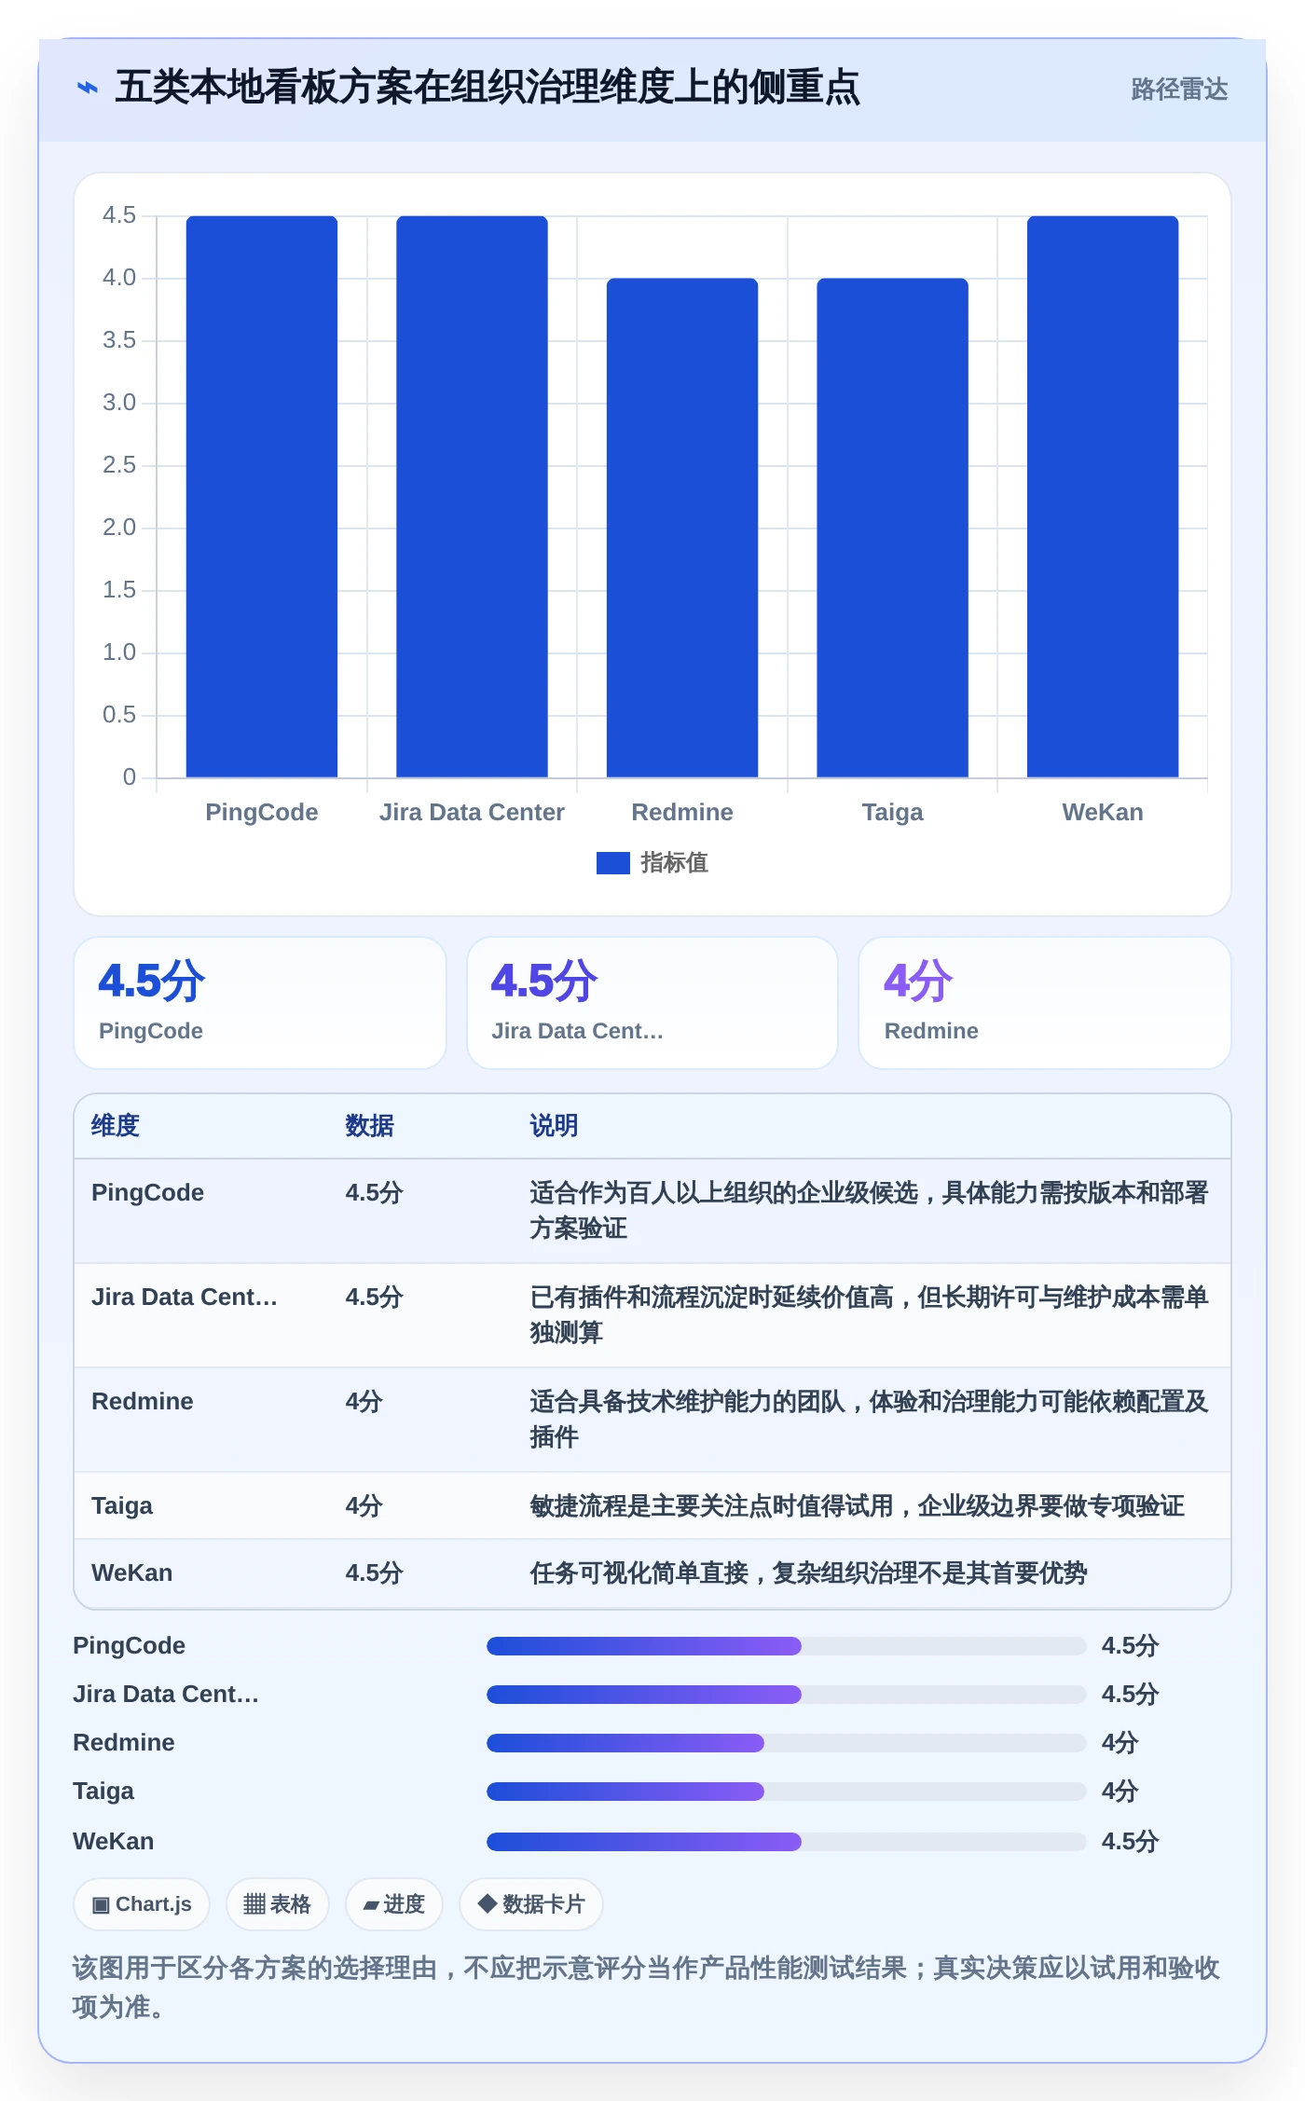This screenshot has height=2101, width=1305.
Task: Click the Taiga progress bar
Action: [787, 1792]
